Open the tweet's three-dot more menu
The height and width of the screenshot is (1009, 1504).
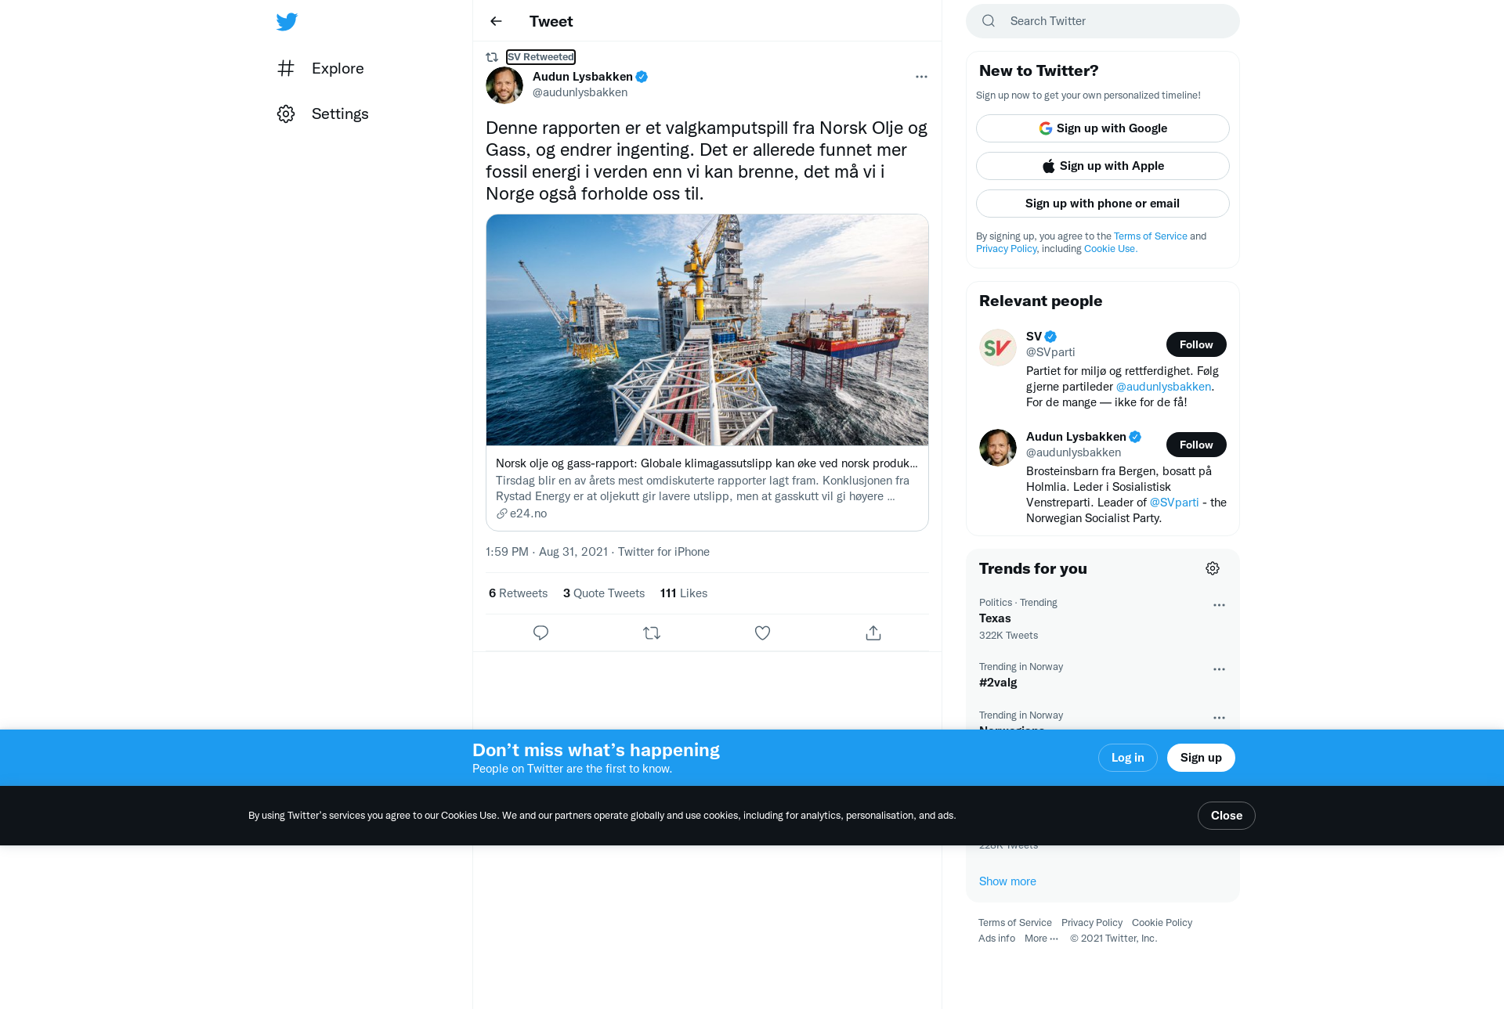(921, 77)
